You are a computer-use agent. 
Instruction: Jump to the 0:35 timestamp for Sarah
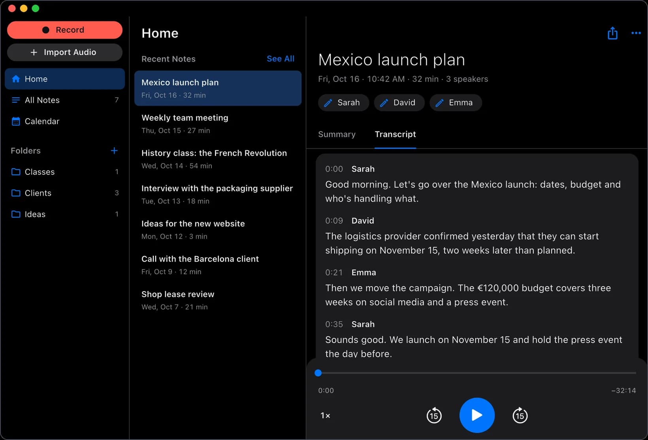pos(334,324)
